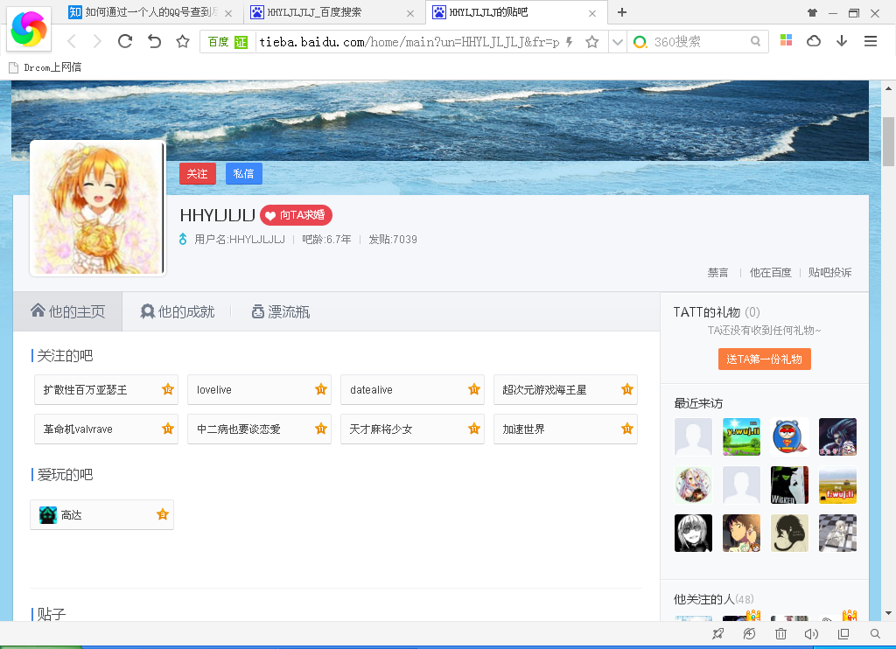Open the datealive forum
This screenshot has width=896, height=649.
[413, 389]
